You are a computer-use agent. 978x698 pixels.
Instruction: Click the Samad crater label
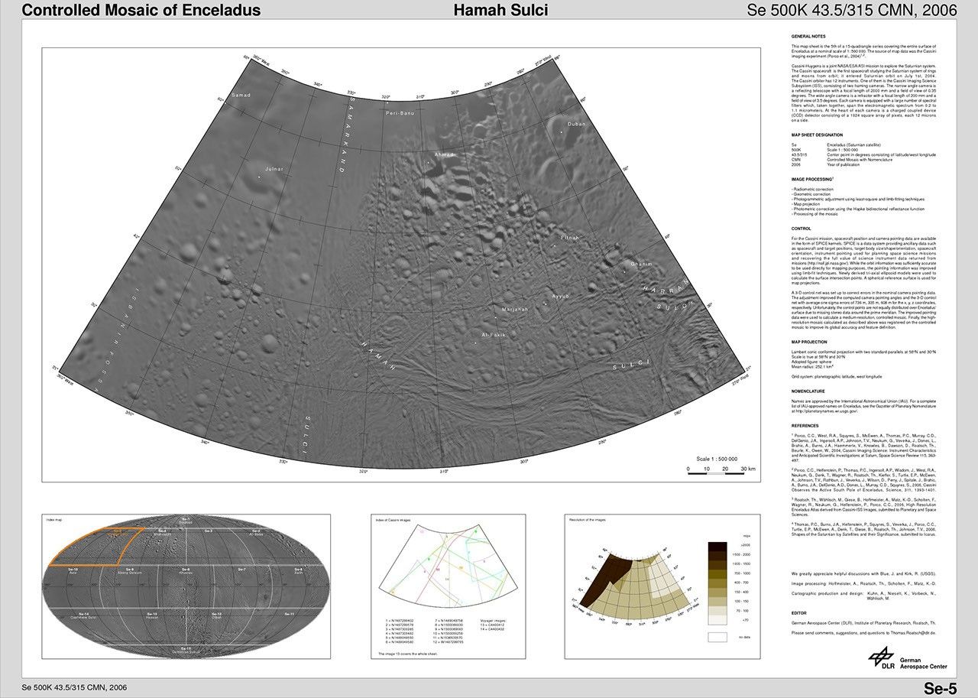(x=241, y=95)
